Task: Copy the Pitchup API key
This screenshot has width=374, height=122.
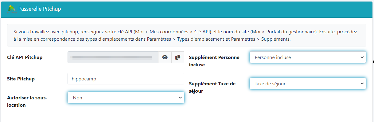Action: 177,57
